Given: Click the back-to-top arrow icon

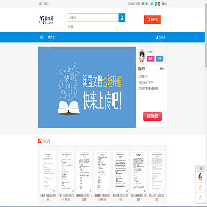Looking at the screenshot, I should 200,198.
